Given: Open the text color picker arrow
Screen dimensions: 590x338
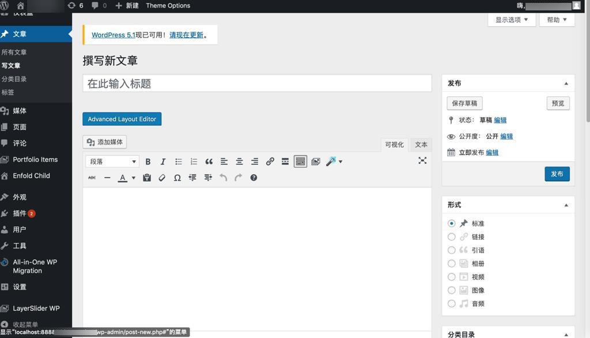Looking at the screenshot, I should click(x=134, y=178).
